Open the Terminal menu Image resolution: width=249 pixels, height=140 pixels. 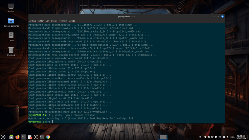tap(63, 21)
